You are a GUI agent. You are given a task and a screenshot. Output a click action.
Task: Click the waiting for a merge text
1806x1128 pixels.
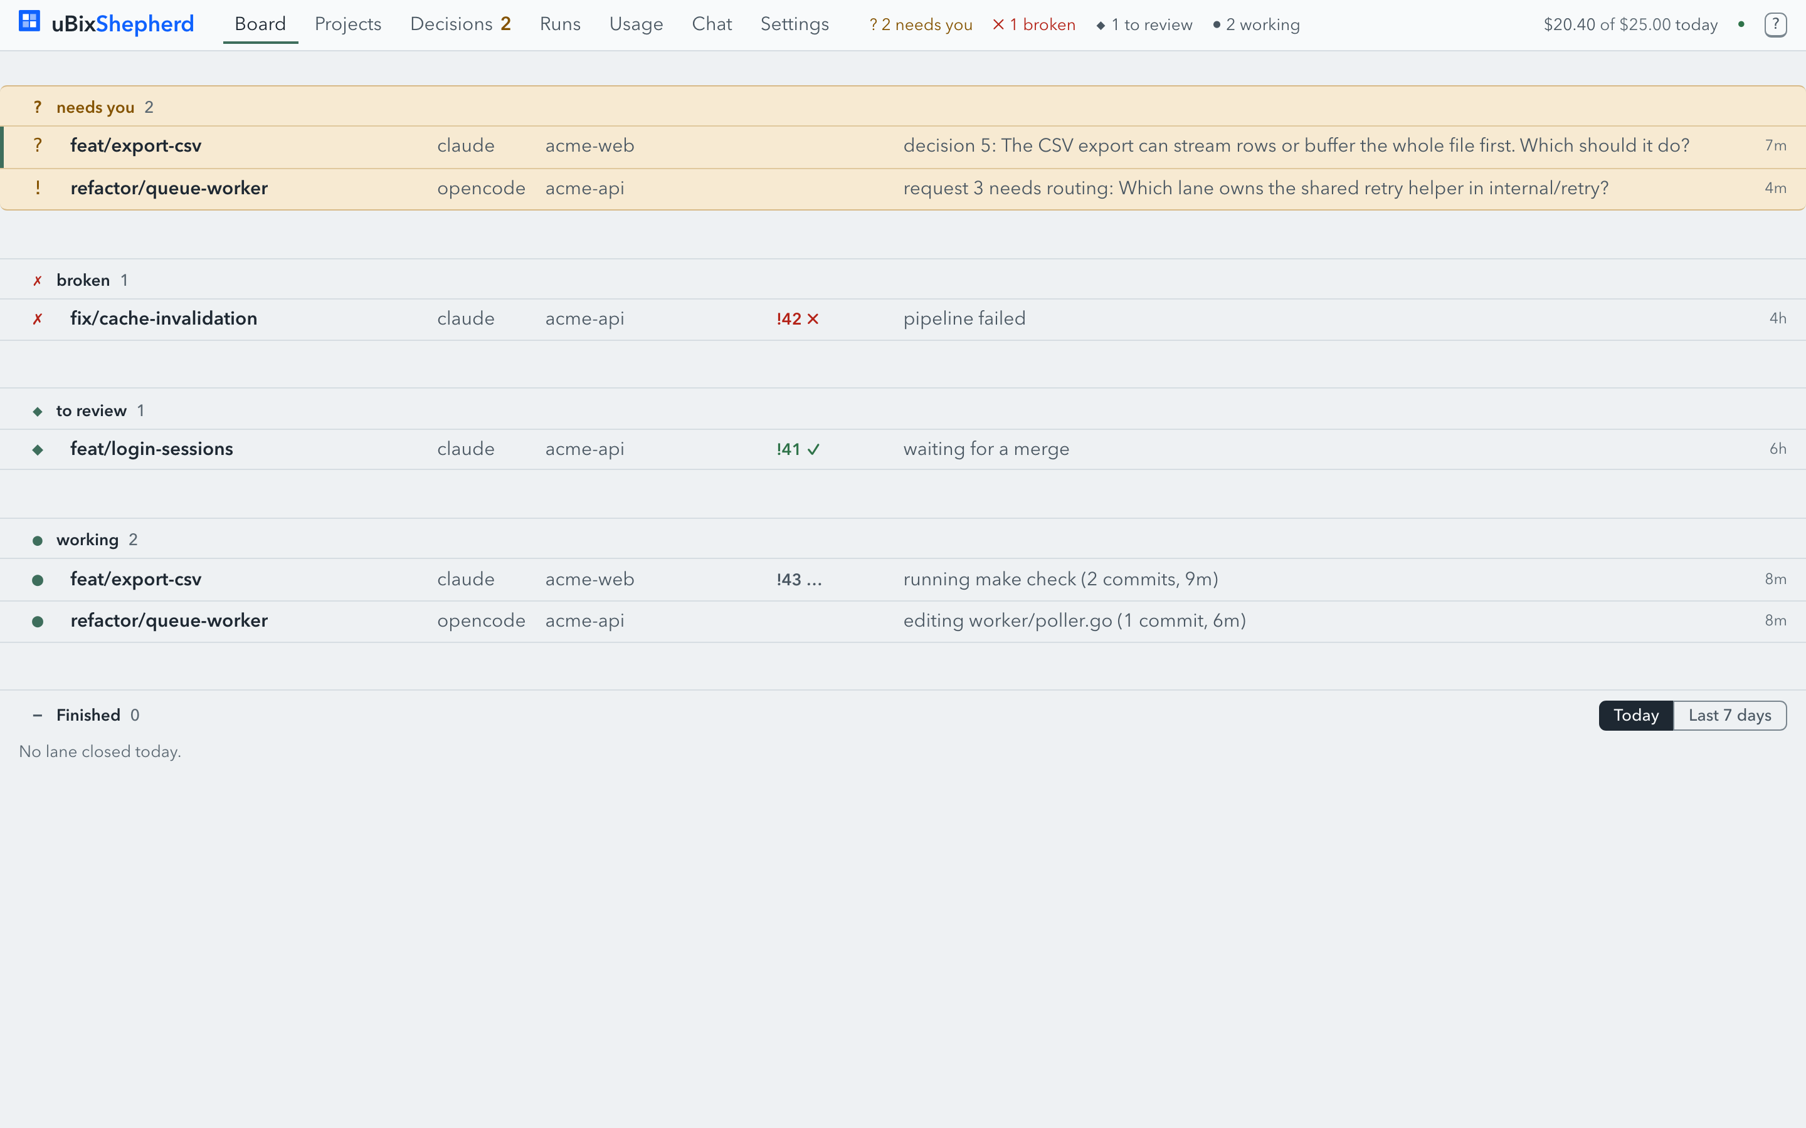(x=986, y=449)
